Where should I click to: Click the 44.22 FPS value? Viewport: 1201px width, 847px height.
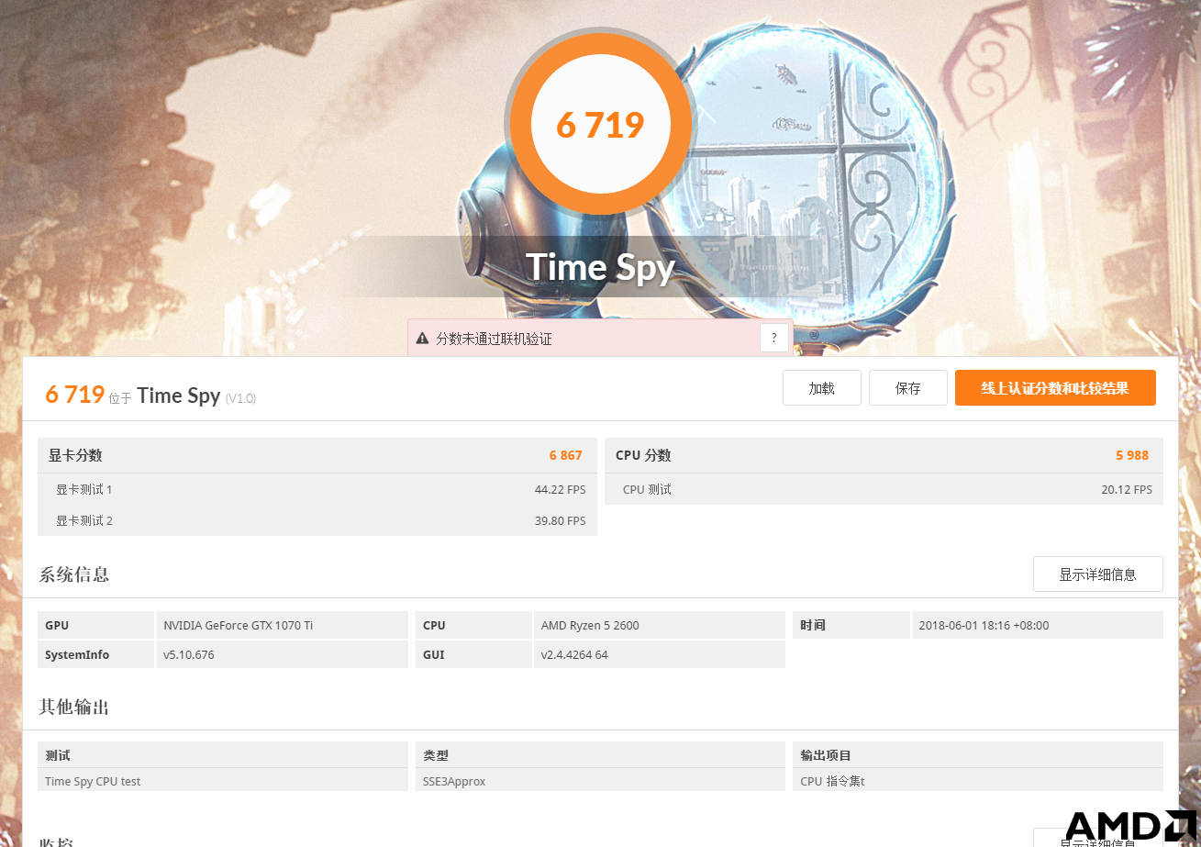pyautogui.click(x=560, y=490)
